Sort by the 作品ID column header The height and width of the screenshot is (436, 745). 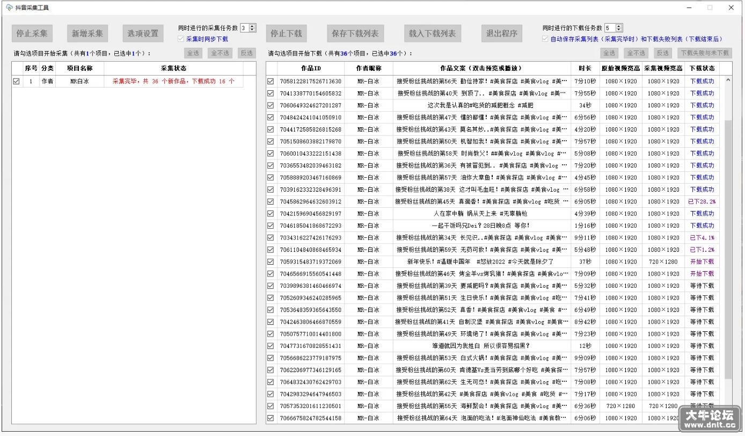point(310,68)
